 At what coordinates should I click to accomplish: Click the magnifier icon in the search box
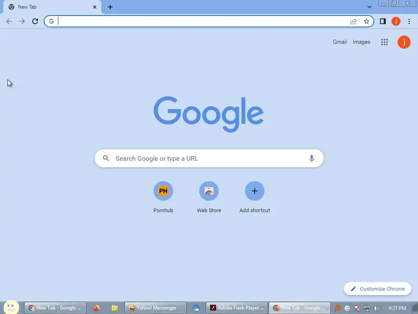pos(106,158)
